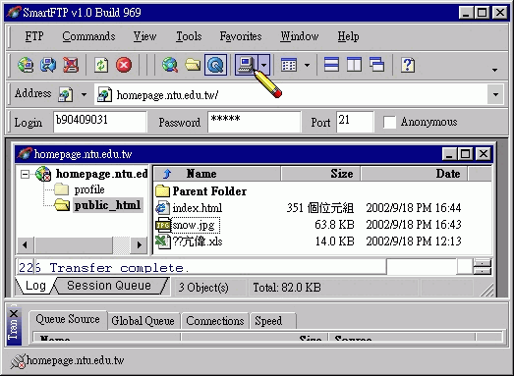Click the log pane spinner control
This screenshot has height=376, width=514.
[483, 267]
